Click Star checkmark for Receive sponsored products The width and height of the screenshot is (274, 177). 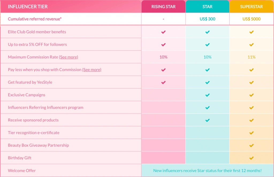pos(207,120)
